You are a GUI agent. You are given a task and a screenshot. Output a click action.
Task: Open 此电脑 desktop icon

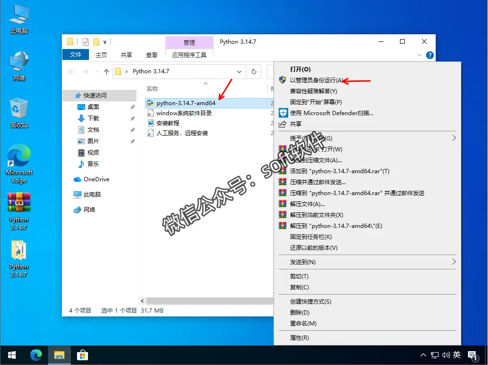click(x=19, y=20)
